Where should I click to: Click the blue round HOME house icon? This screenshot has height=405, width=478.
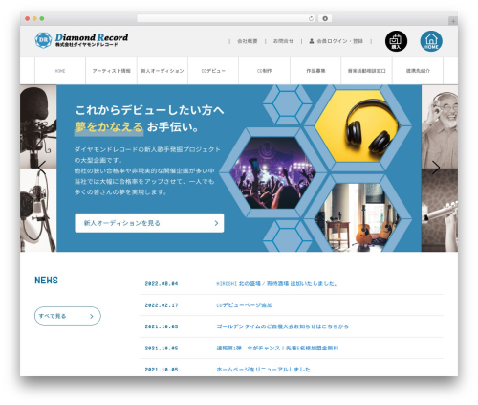click(x=431, y=41)
